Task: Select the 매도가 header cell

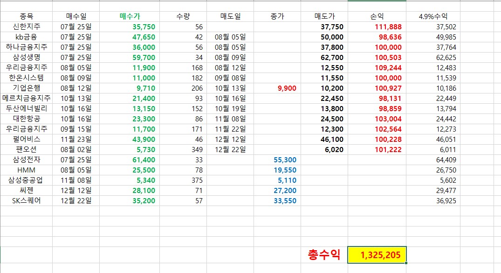Action: click(x=324, y=16)
